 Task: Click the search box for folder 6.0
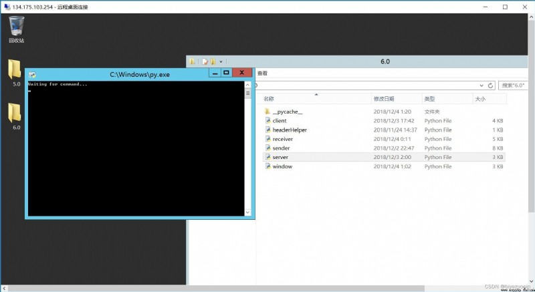pyautogui.click(x=513, y=86)
